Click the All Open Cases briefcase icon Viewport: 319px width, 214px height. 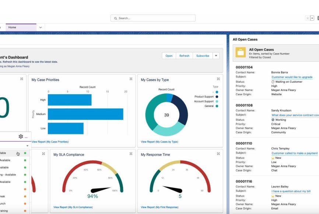(x=241, y=52)
